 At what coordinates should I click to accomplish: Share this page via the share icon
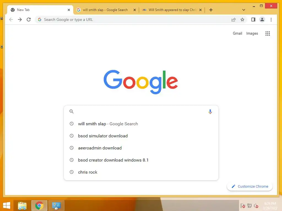pyautogui.click(x=234, y=20)
